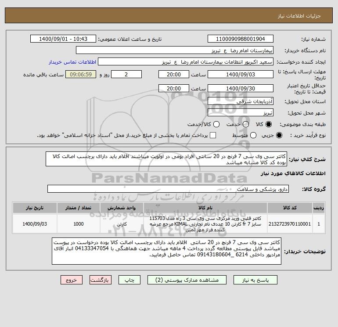Click the شرح کلی نیاز label
Viewport: 338px width, 327px height.
307,159
